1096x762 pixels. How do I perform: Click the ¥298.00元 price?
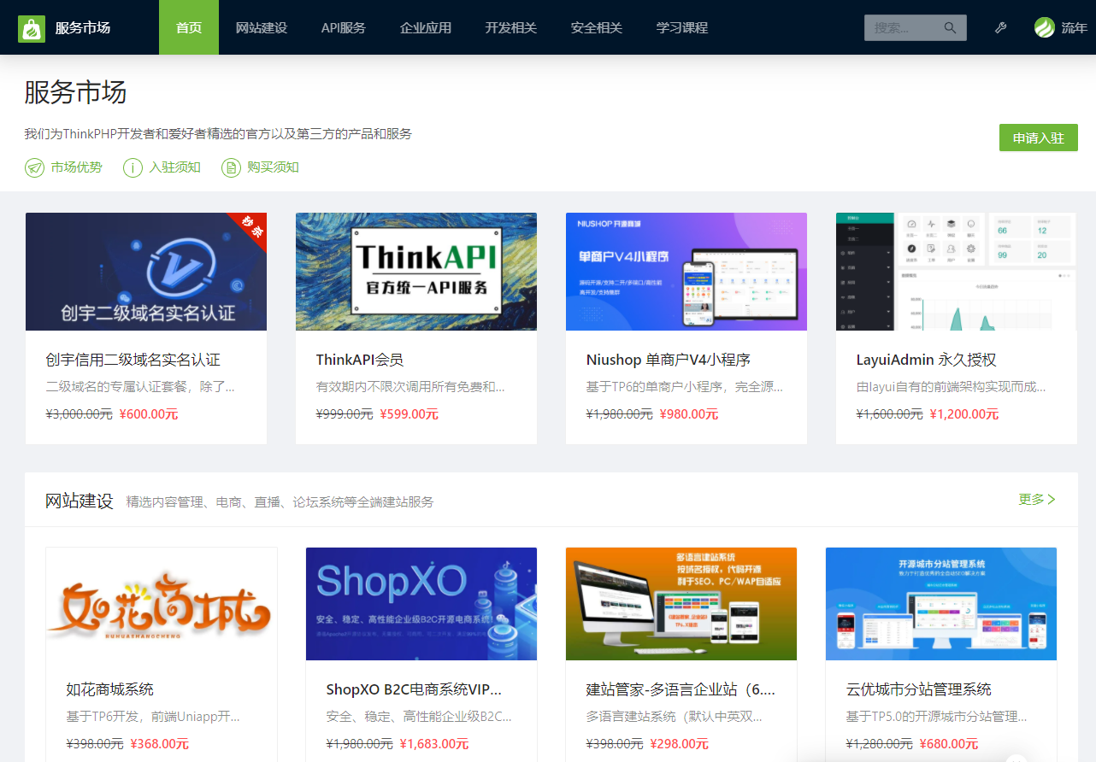click(679, 744)
